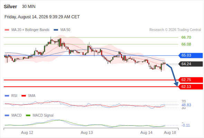
Task: Click the 62.13 red target label
Action: [191, 87]
